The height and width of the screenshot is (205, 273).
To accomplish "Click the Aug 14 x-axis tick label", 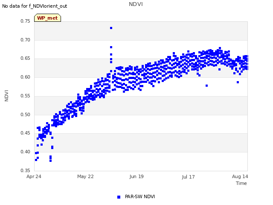I will [240, 176].
